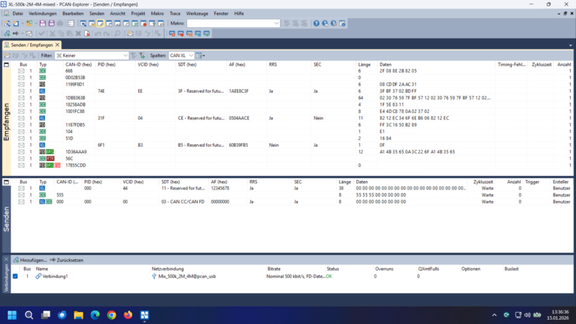Click the filter funnel with green plus icon
Image resolution: width=576 pixels, height=324 pixels.
click(142, 55)
